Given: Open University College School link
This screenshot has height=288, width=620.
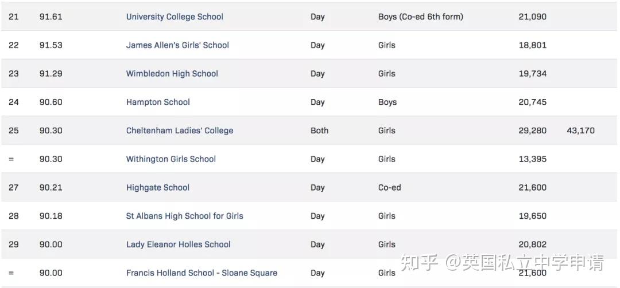Looking at the screenshot, I should [x=175, y=17].
